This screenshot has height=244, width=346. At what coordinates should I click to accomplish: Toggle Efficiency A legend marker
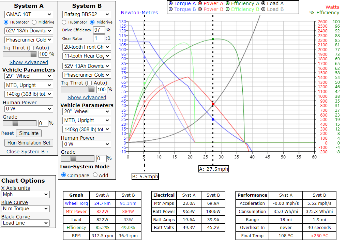[227, 3]
